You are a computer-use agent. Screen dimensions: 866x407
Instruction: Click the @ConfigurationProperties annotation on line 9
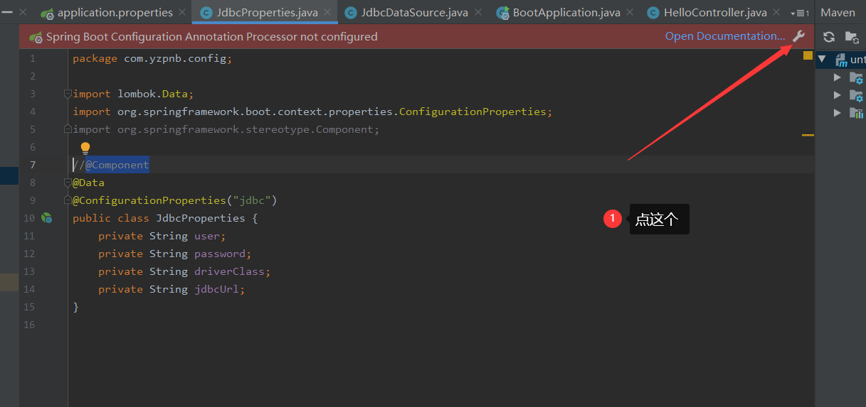point(149,200)
